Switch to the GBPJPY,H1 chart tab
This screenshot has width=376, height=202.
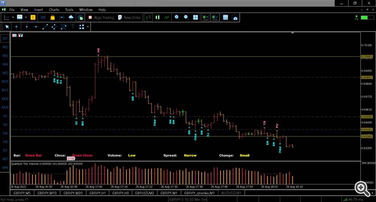[x=97, y=193]
